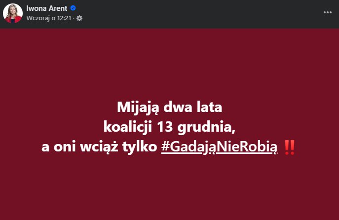
Task: Click the 'a oni wciąż tylko' text
Action: pyautogui.click(x=100, y=147)
